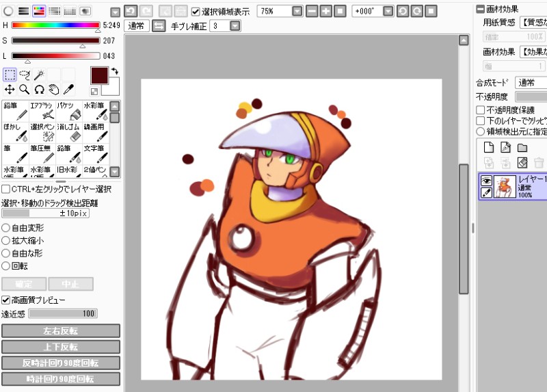Viewport: 547px width, 392px height.
Task: Choose the ぼかし blur tool
Action: (x=16, y=132)
